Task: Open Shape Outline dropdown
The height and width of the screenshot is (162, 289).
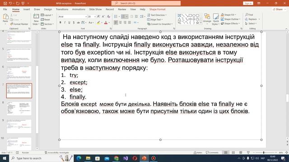Action: (231, 19)
